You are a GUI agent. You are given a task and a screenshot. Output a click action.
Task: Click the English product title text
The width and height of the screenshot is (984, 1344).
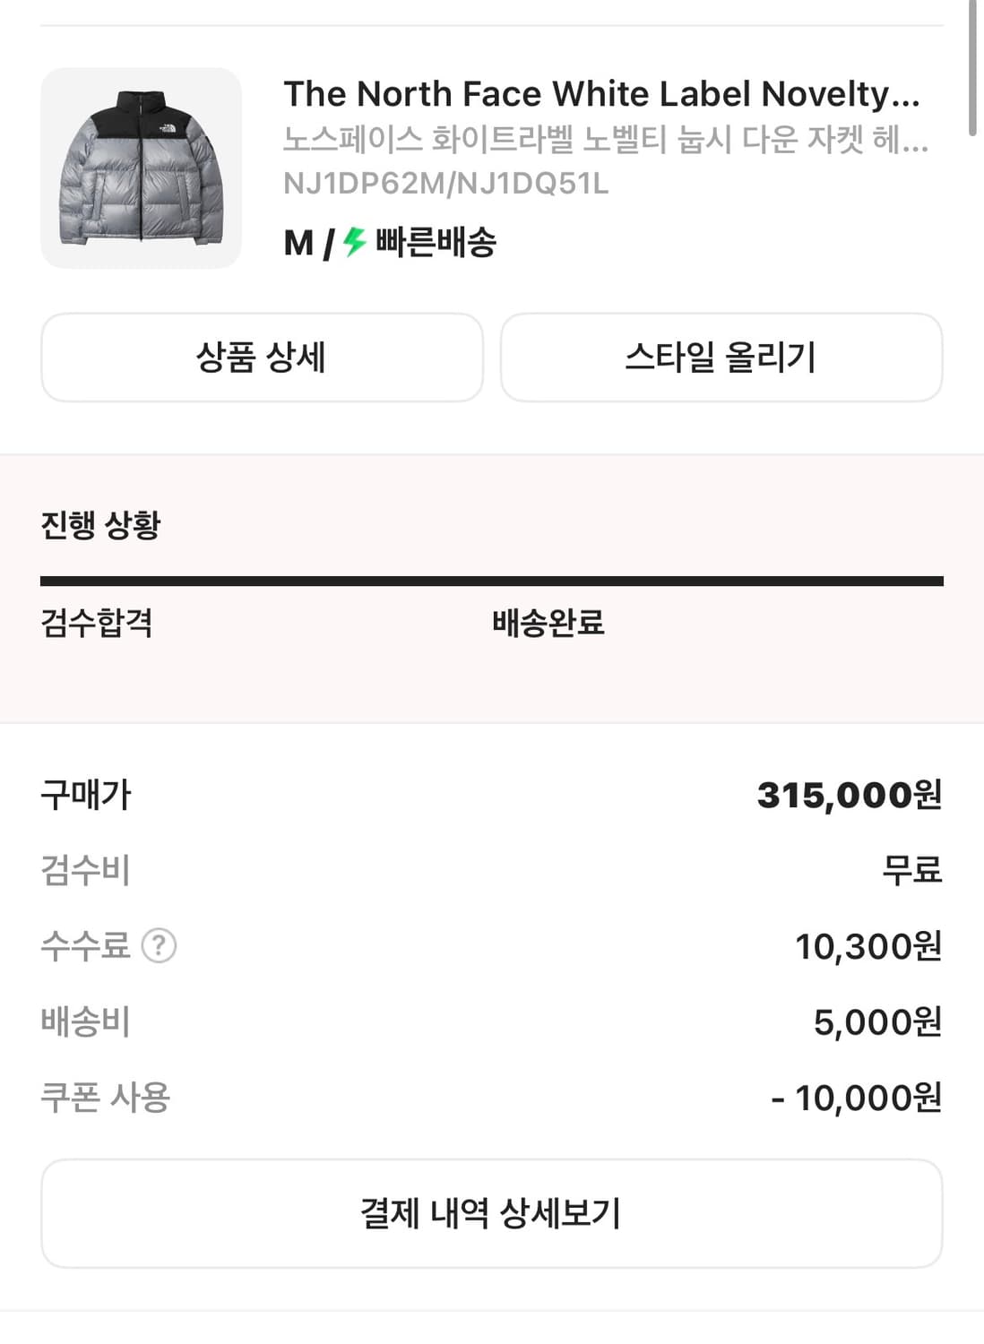pos(601,94)
